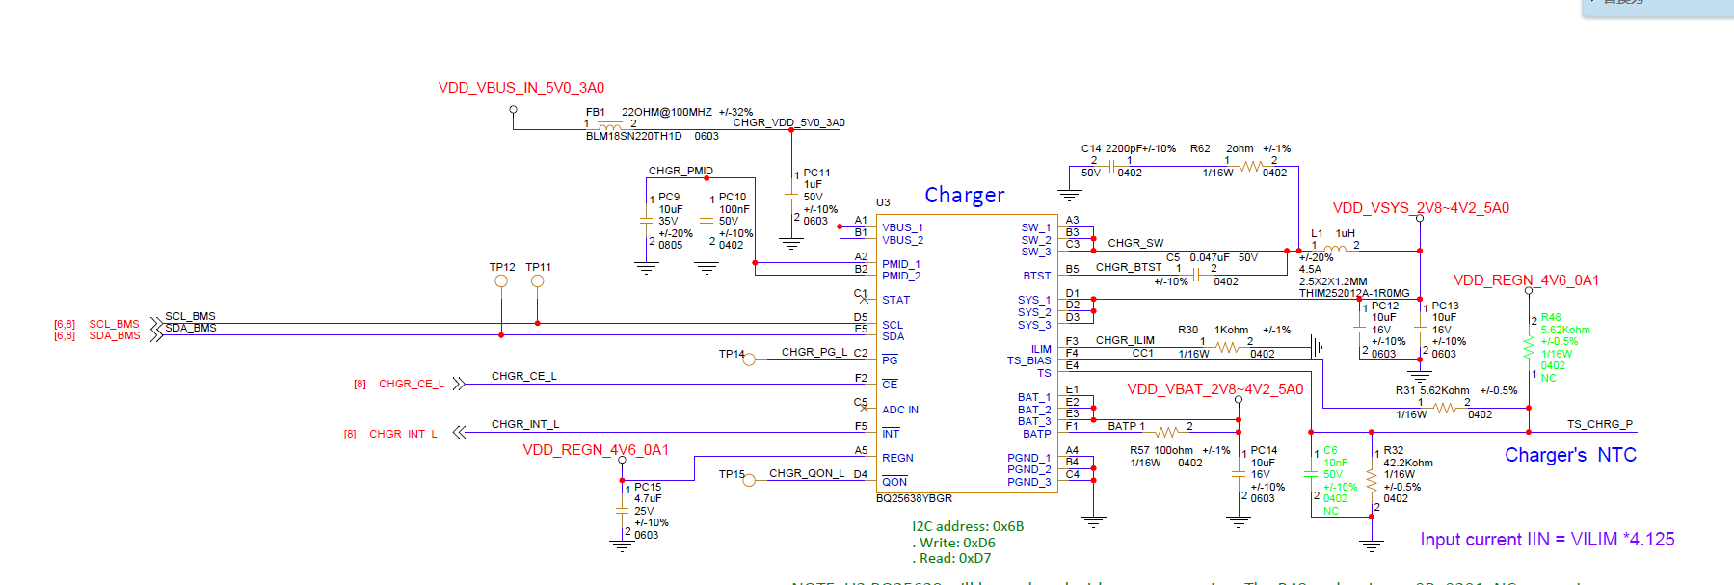This screenshot has width=1734, height=585.
Task: Select the R62 resistor designator
Action: tap(1200, 148)
